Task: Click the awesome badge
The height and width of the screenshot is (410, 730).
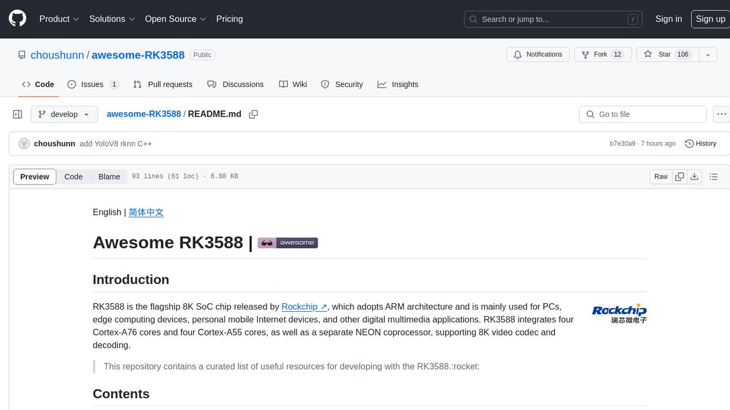Action: tap(288, 243)
